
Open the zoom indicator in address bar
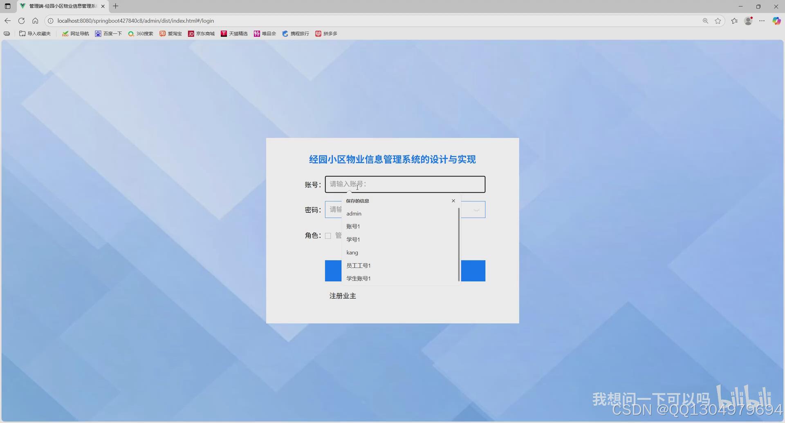[x=705, y=21]
